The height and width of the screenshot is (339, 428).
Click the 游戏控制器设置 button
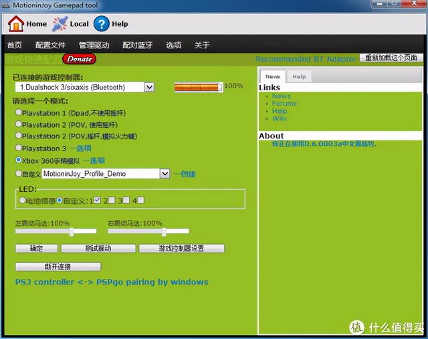[181, 248]
